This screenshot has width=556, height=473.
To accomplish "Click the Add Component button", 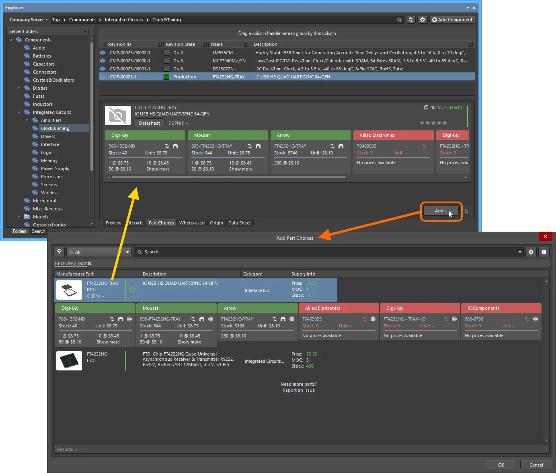I will 452,20.
